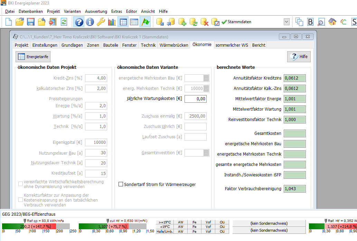The image size is (357, 241).
Task: Click the save floppy disk icon
Action: pyautogui.click(x=30, y=22)
